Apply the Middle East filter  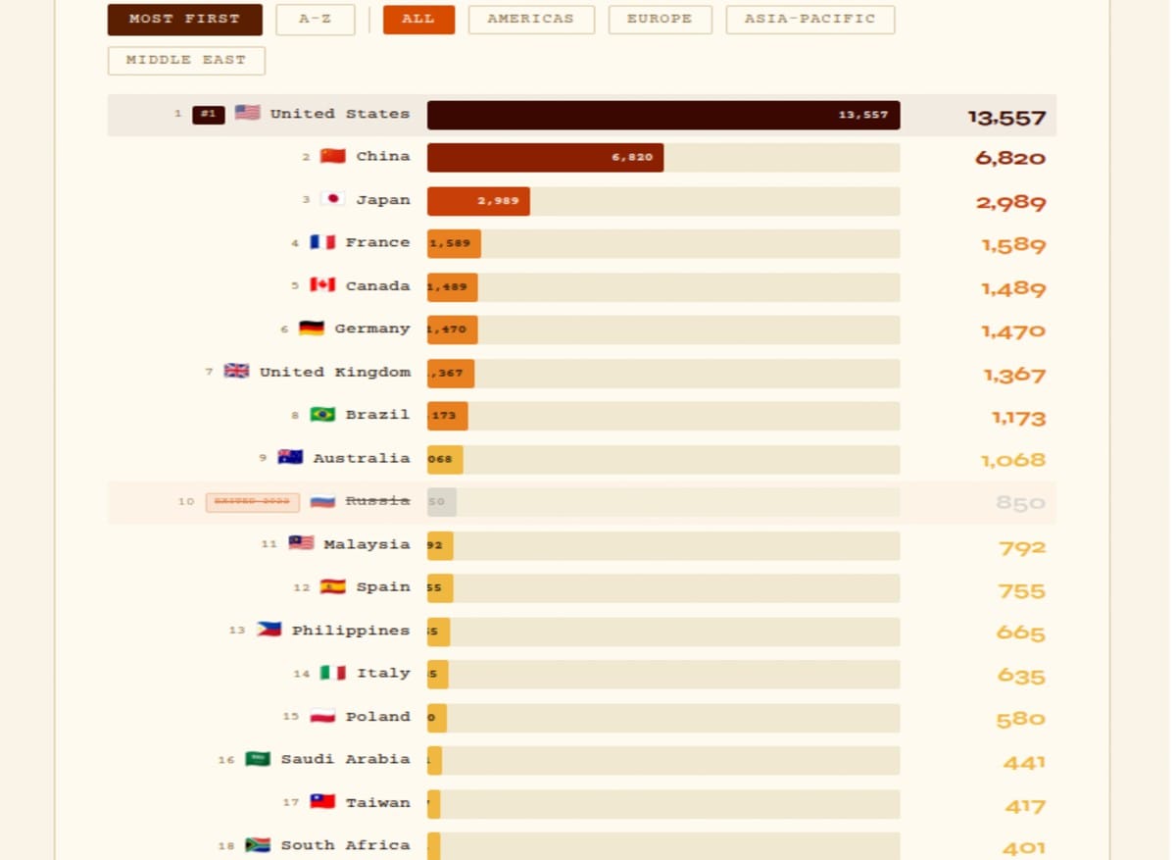tap(186, 61)
